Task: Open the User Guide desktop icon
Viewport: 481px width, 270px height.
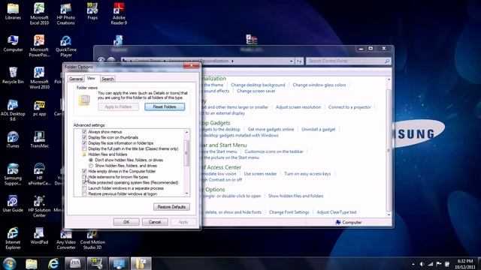Action: 13,204
